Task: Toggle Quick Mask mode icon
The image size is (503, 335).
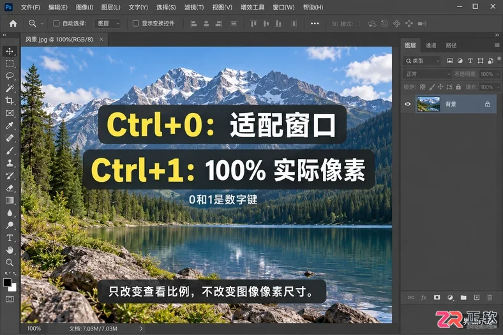Action: [10, 299]
